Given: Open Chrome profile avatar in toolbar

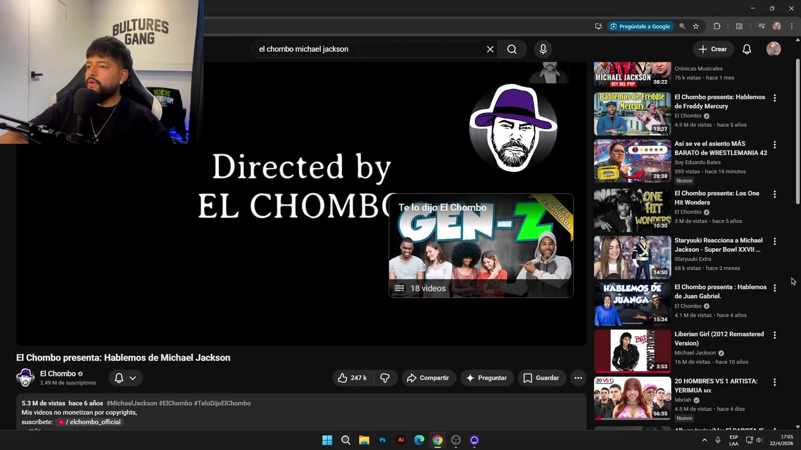Looking at the screenshot, I should (777, 26).
